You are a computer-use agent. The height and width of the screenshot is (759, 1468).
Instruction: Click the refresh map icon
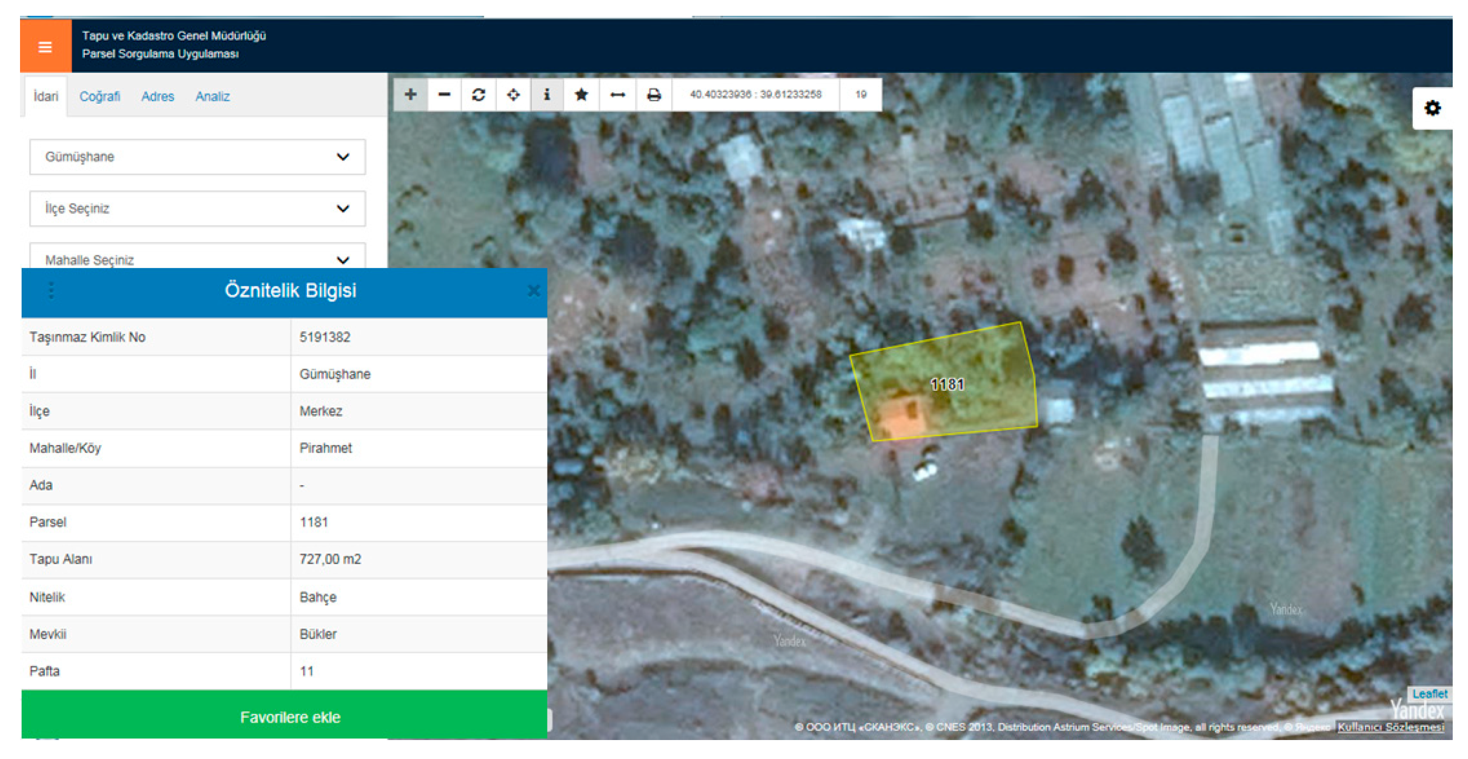478,95
